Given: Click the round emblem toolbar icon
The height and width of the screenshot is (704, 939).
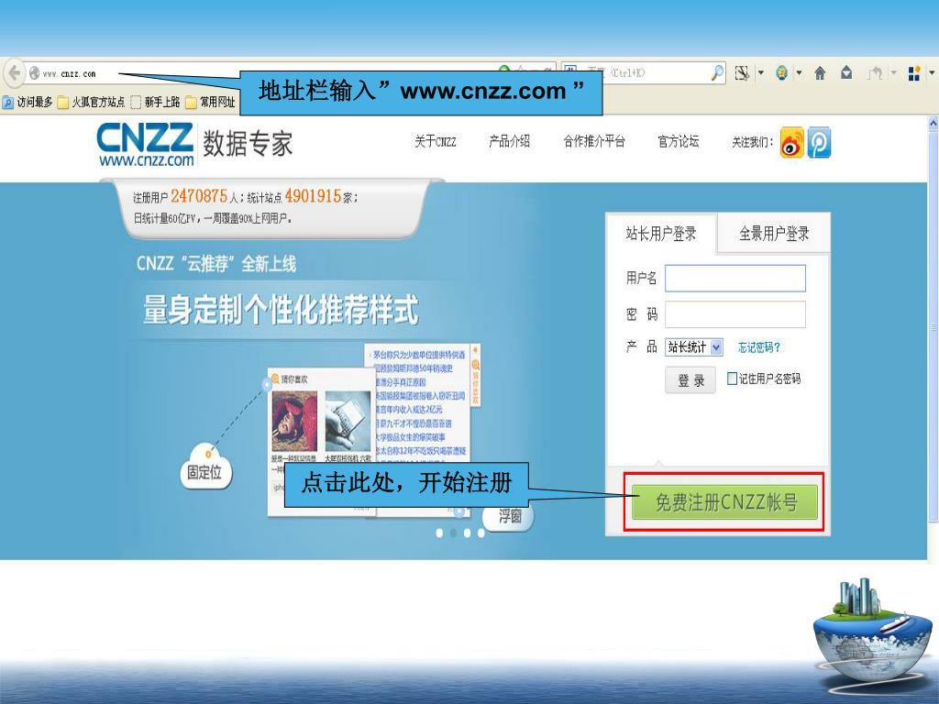Looking at the screenshot, I should click(781, 73).
